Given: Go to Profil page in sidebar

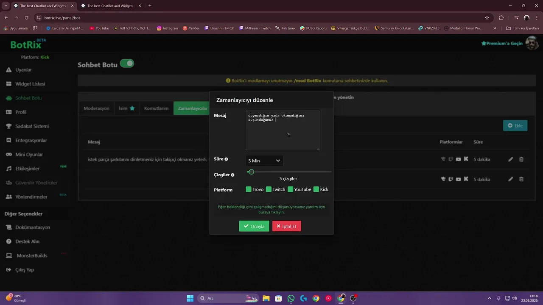Looking at the screenshot, I should click(x=17, y=112).
